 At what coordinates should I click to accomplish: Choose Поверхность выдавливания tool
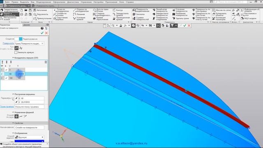coord(141,10)
